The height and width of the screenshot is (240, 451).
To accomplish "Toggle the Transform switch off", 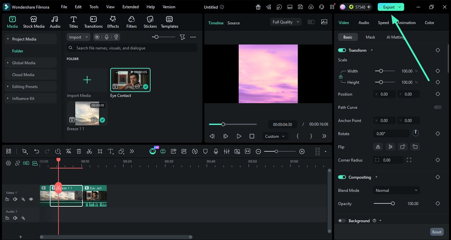I will coord(342,50).
